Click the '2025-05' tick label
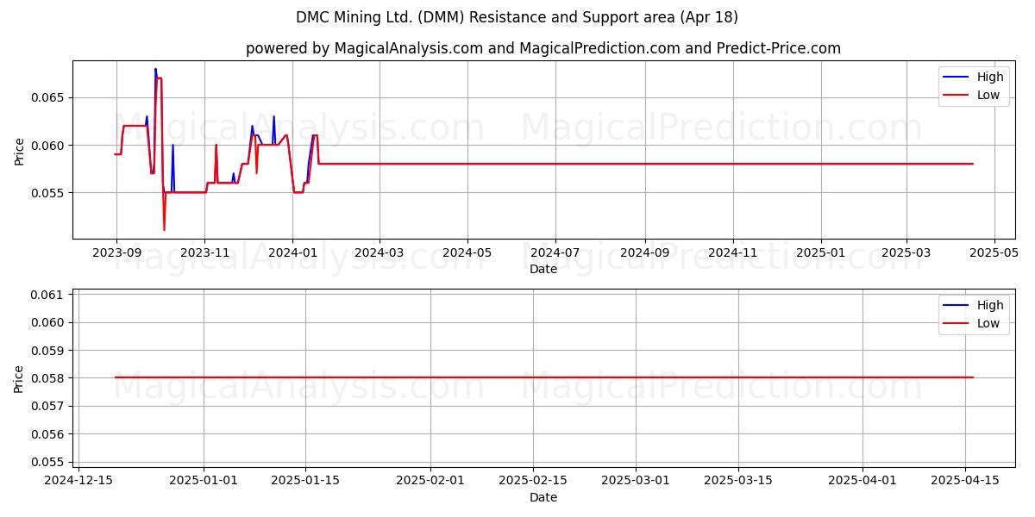The image size is (1035, 517). (994, 252)
